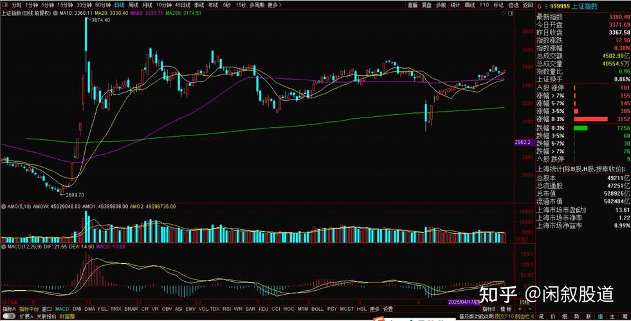Open the 多周期 multi-period view
This screenshot has height=321, width=631.
257,5
